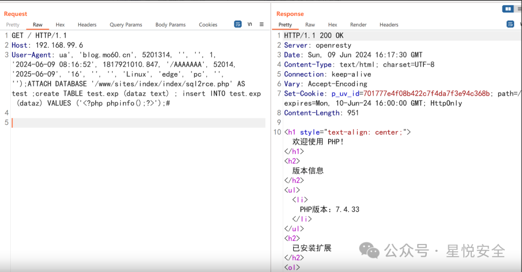Click the Host header value 192.168.99.6
The image size is (522, 272).
point(59,45)
